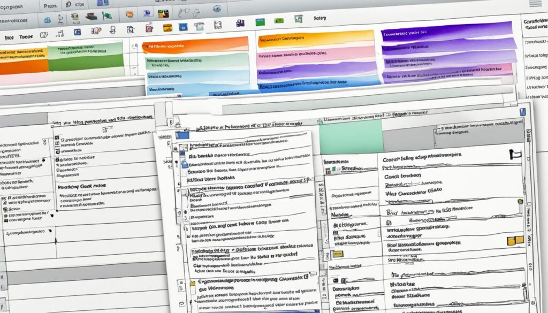This screenshot has width=548, height=313.
Task: Click the small green dot on the right table edge
Action: (x=520, y=202)
